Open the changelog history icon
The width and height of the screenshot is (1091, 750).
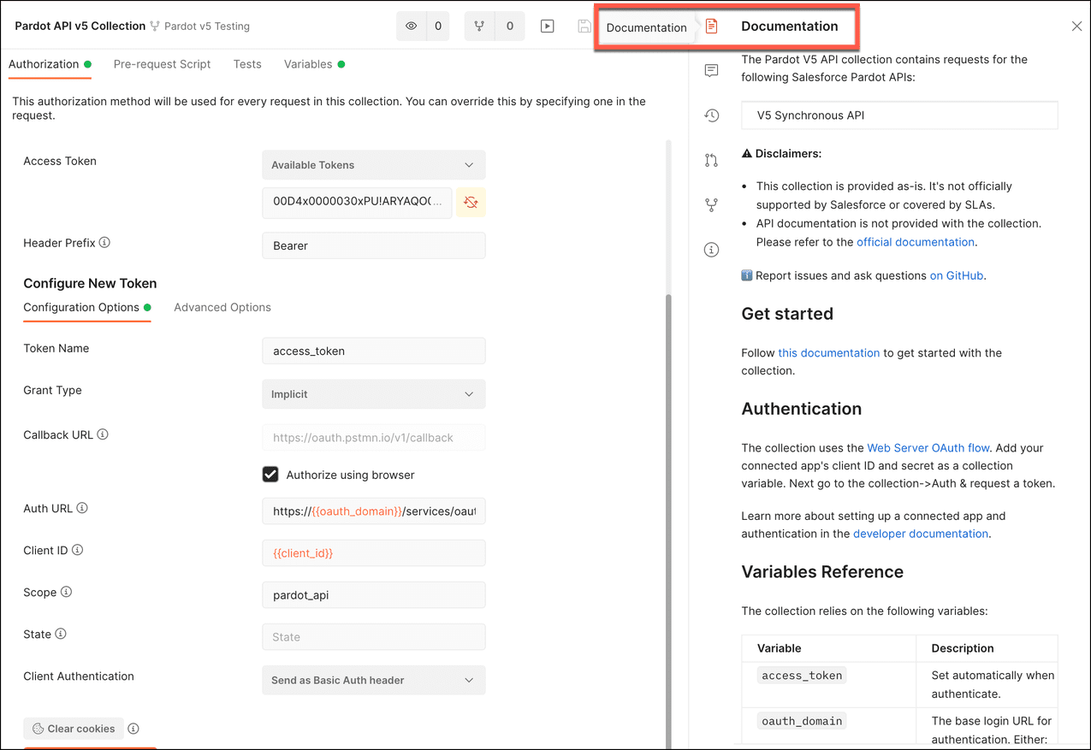tap(711, 115)
